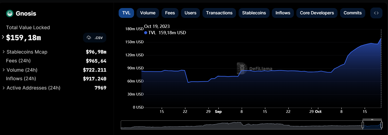The width and height of the screenshot is (388, 135).
Task: Toggle the Users chart
Action: (x=190, y=13)
